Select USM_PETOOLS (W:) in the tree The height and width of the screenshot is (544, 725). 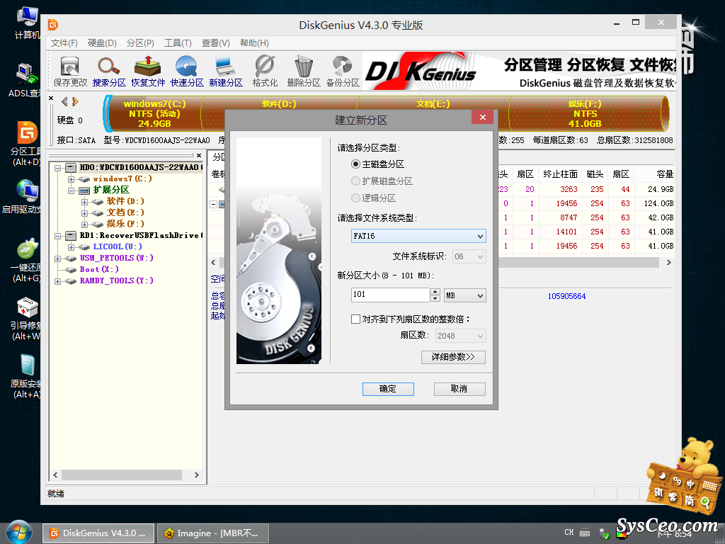click(117, 258)
